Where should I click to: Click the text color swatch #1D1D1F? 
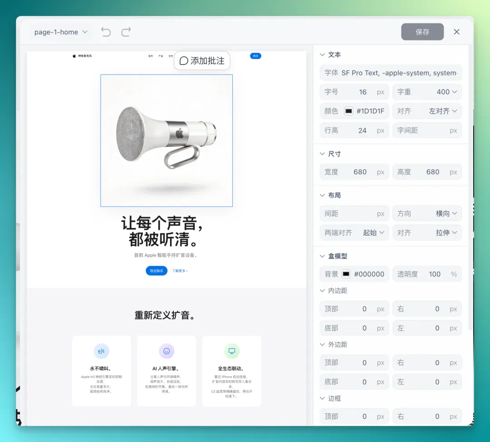(348, 111)
